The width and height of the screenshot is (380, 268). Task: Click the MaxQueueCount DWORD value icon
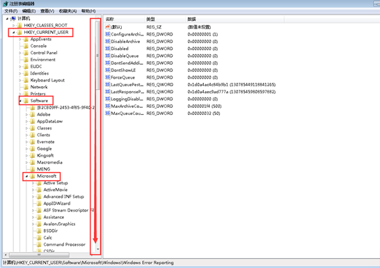108,113
